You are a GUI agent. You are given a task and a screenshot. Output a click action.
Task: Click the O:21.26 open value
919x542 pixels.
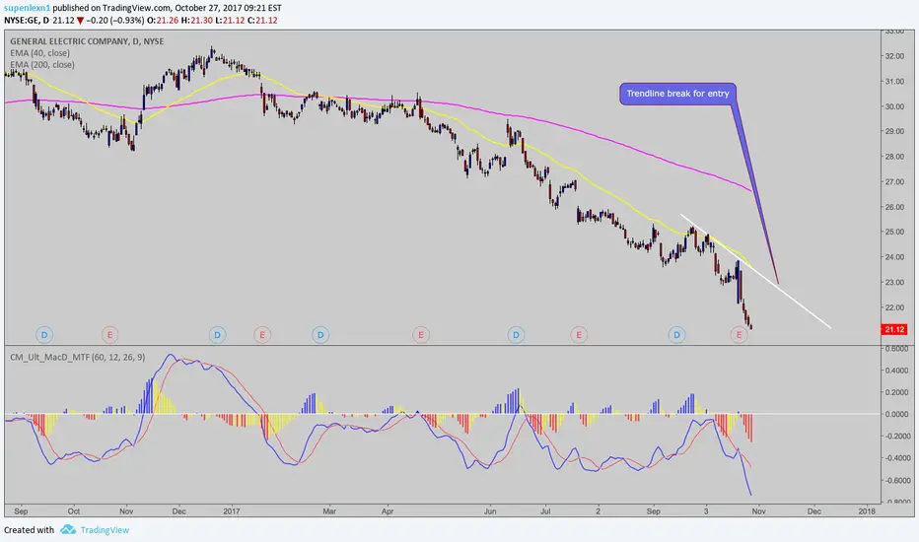(x=163, y=21)
